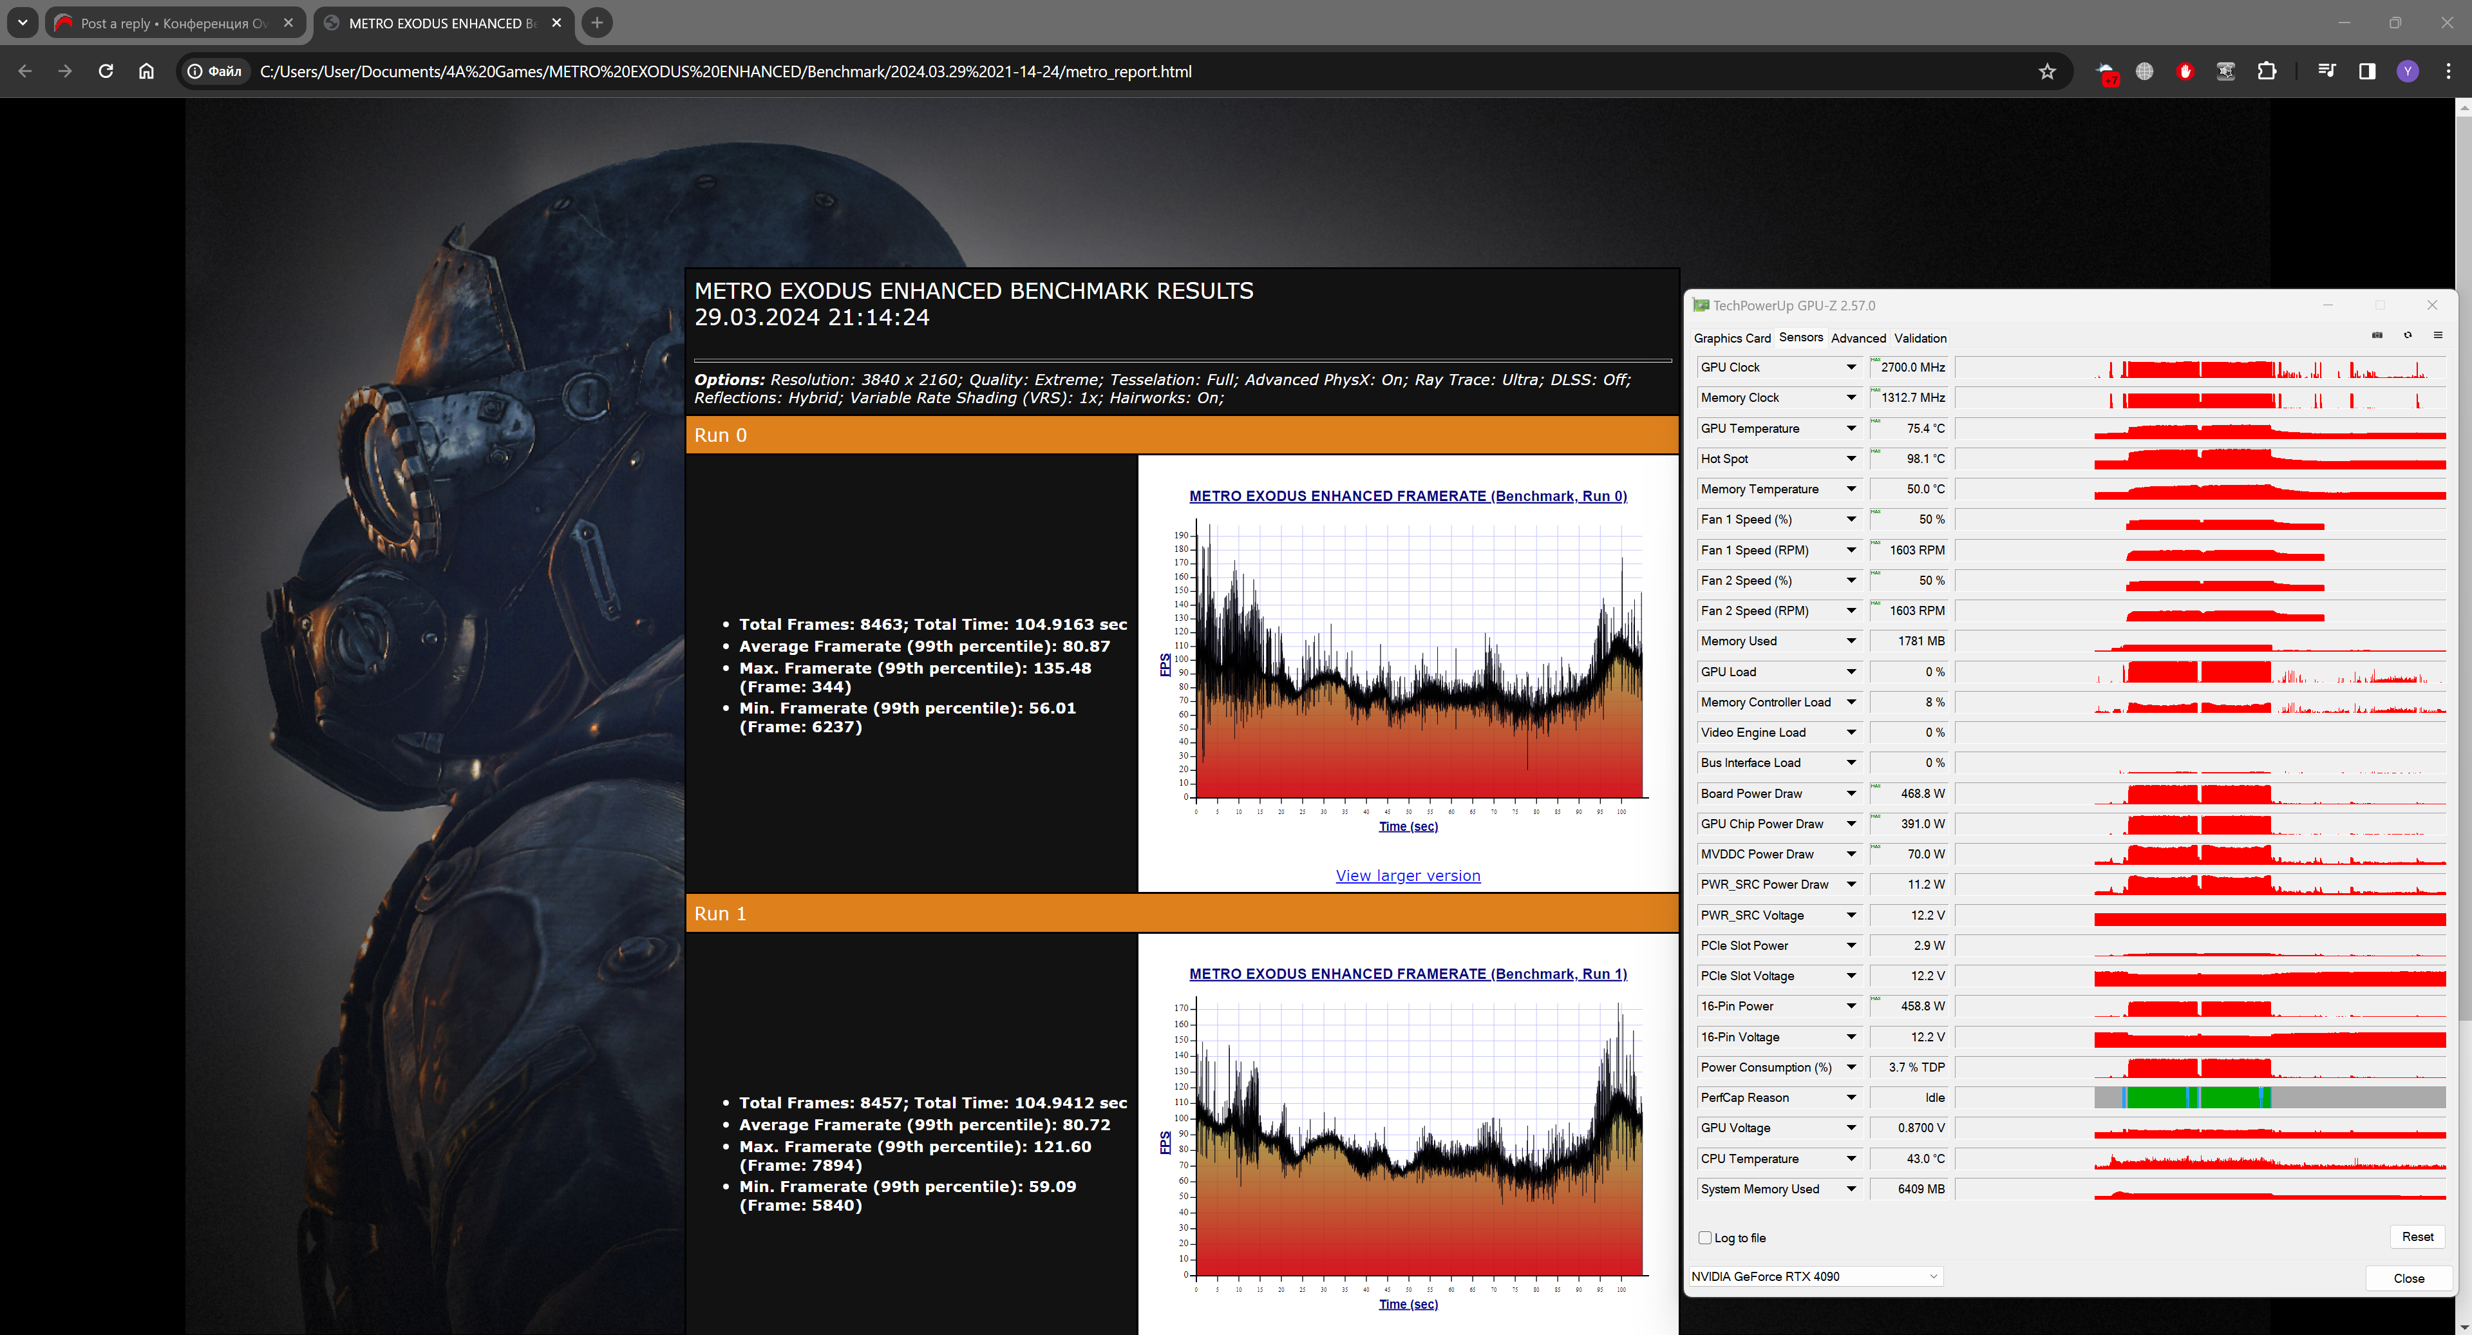Reload the page with refresh icon
Viewport: 2472px width, 1335px height.
(106, 72)
